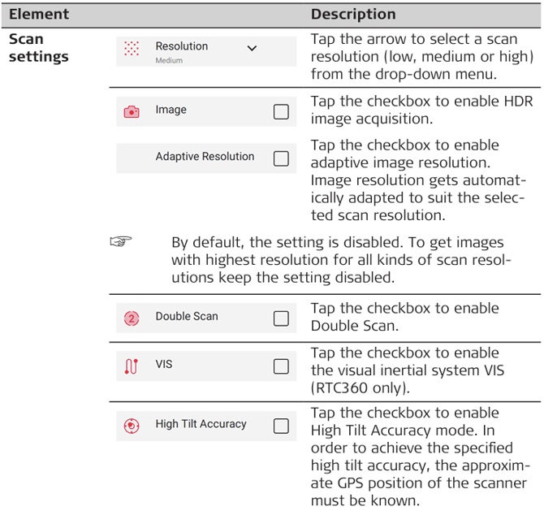Open the Resolution drop-down arrow

click(x=252, y=49)
